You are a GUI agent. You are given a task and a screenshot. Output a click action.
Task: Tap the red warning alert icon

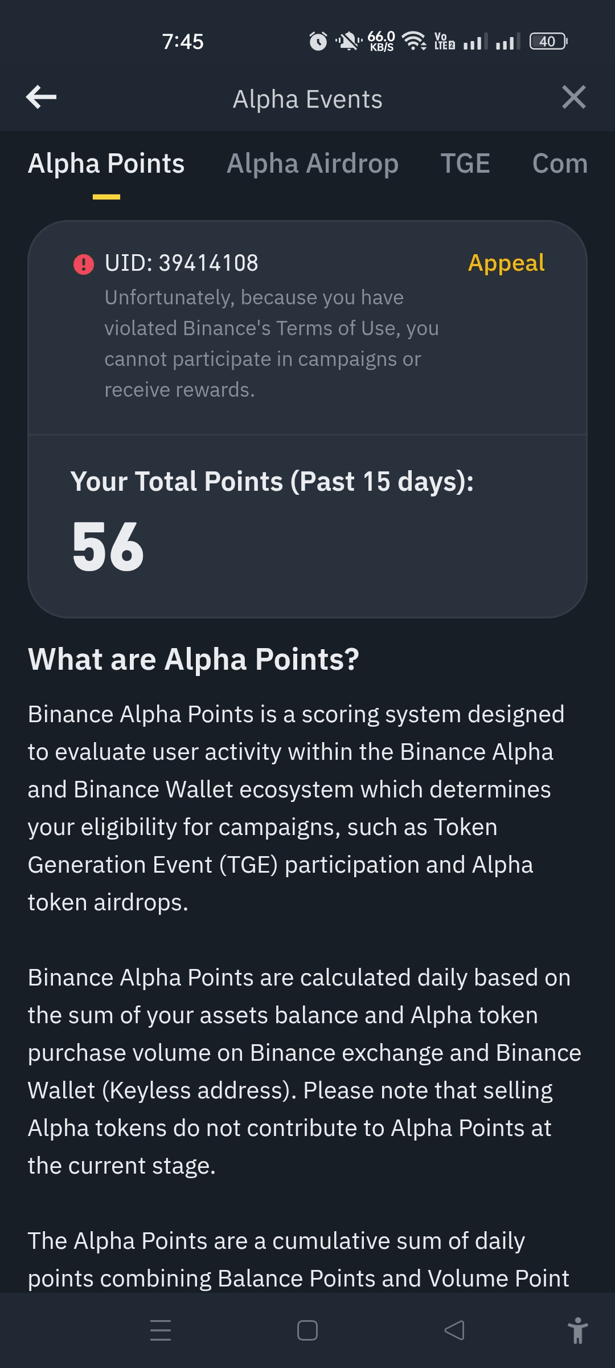coord(84,264)
